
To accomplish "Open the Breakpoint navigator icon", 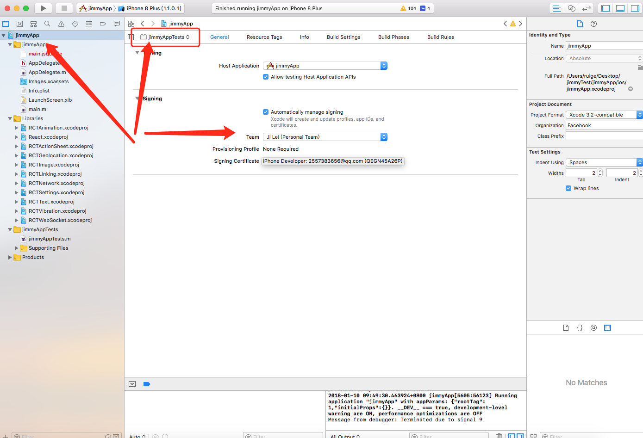I will pyautogui.click(x=103, y=24).
